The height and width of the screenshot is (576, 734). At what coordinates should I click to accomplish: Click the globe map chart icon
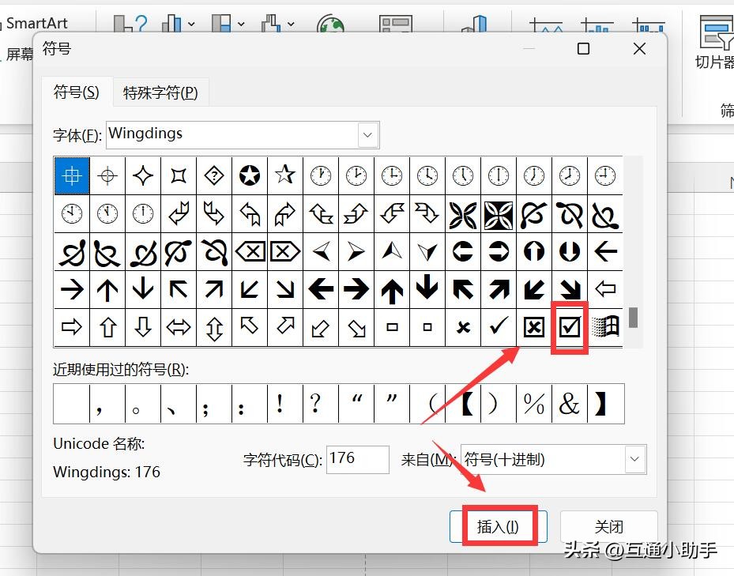(330, 24)
